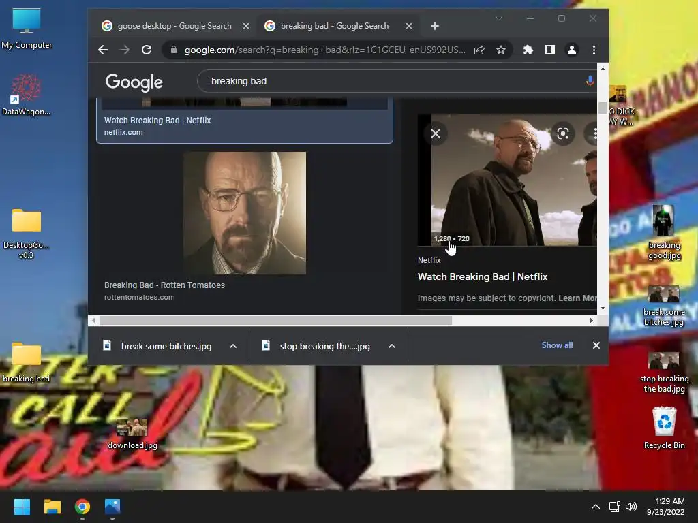Close the breaking bad tab
This screenshot has width=698, height=523.
pos(409,26)
